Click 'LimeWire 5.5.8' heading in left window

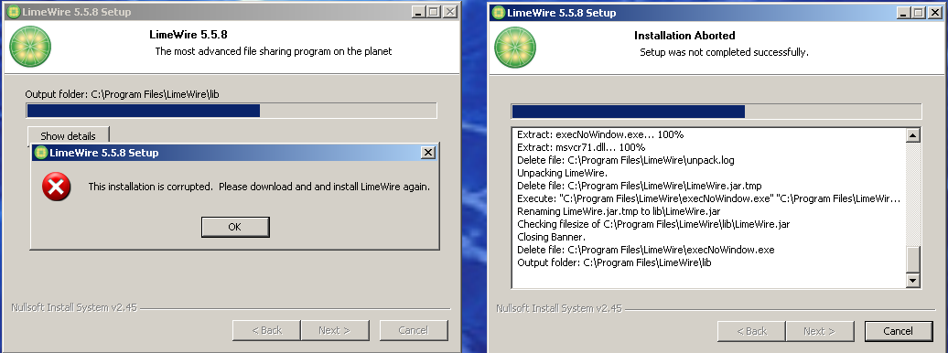[x=188, y=35]
